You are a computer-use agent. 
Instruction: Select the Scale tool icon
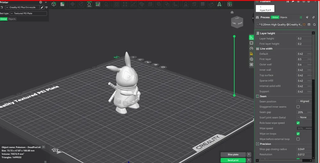pos(133,4)
